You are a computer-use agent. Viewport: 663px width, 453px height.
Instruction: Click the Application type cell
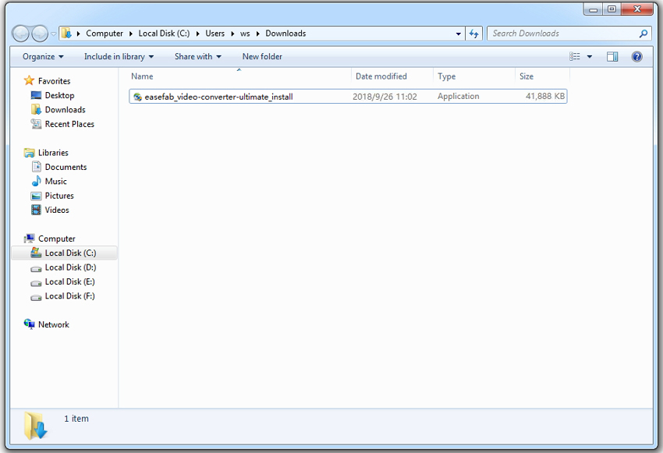pyautogui.click(x=459, y=97)
